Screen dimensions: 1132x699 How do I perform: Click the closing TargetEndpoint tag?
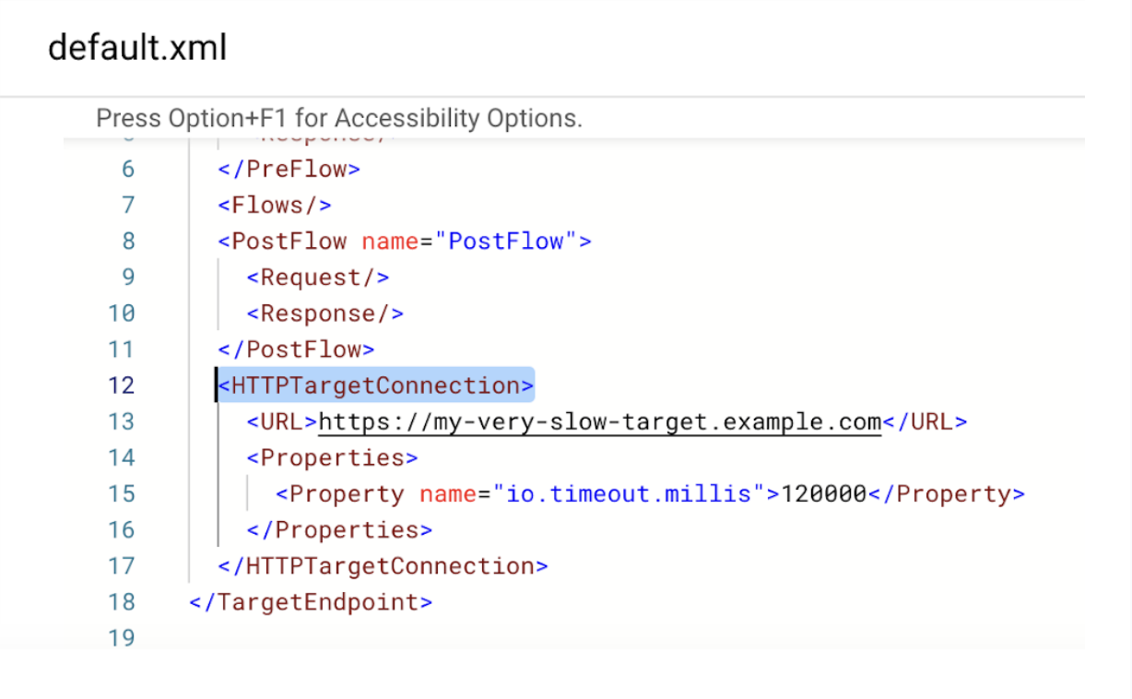(311, 602)
